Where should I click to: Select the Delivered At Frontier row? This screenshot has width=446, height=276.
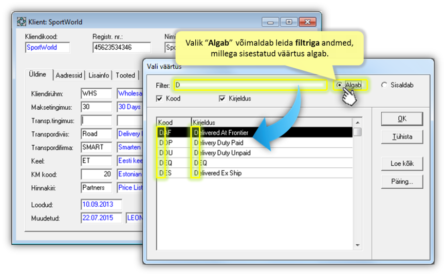pyautogui.click(x=255, y=132)
